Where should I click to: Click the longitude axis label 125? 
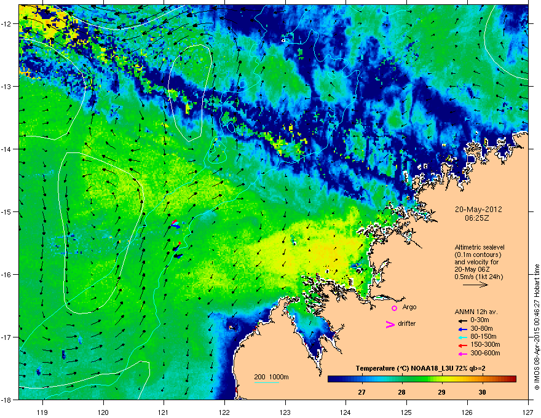tap(406, 412)
